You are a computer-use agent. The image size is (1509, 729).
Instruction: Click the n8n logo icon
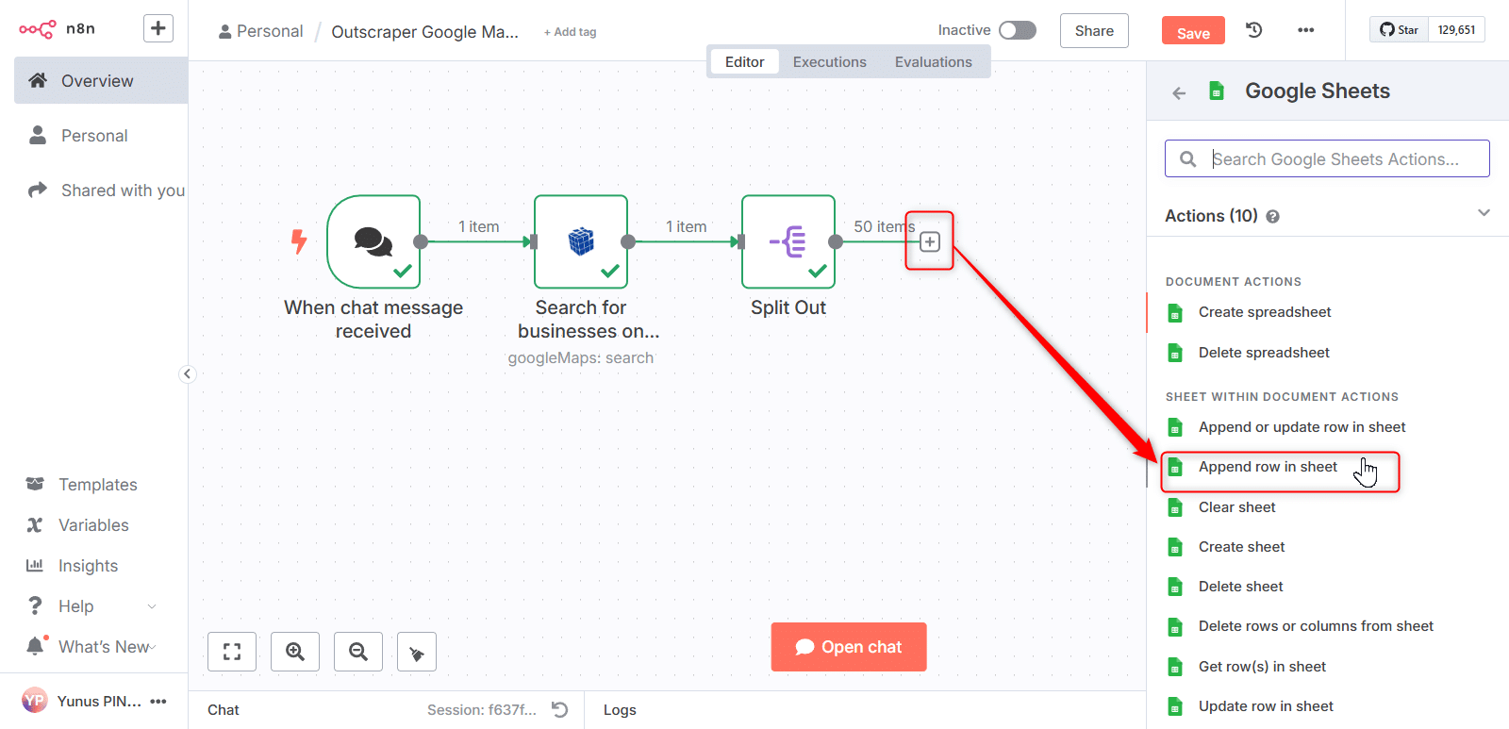tap(38, 29)
